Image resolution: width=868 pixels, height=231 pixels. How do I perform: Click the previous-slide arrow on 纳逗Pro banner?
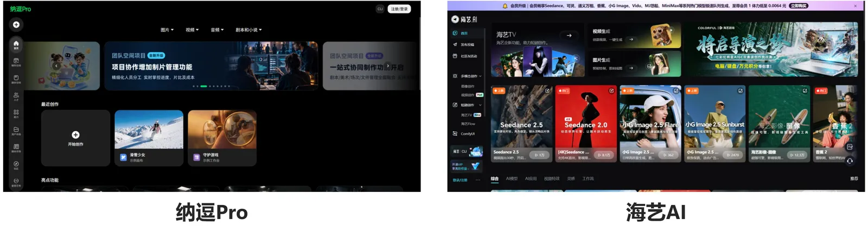(56, 66)
